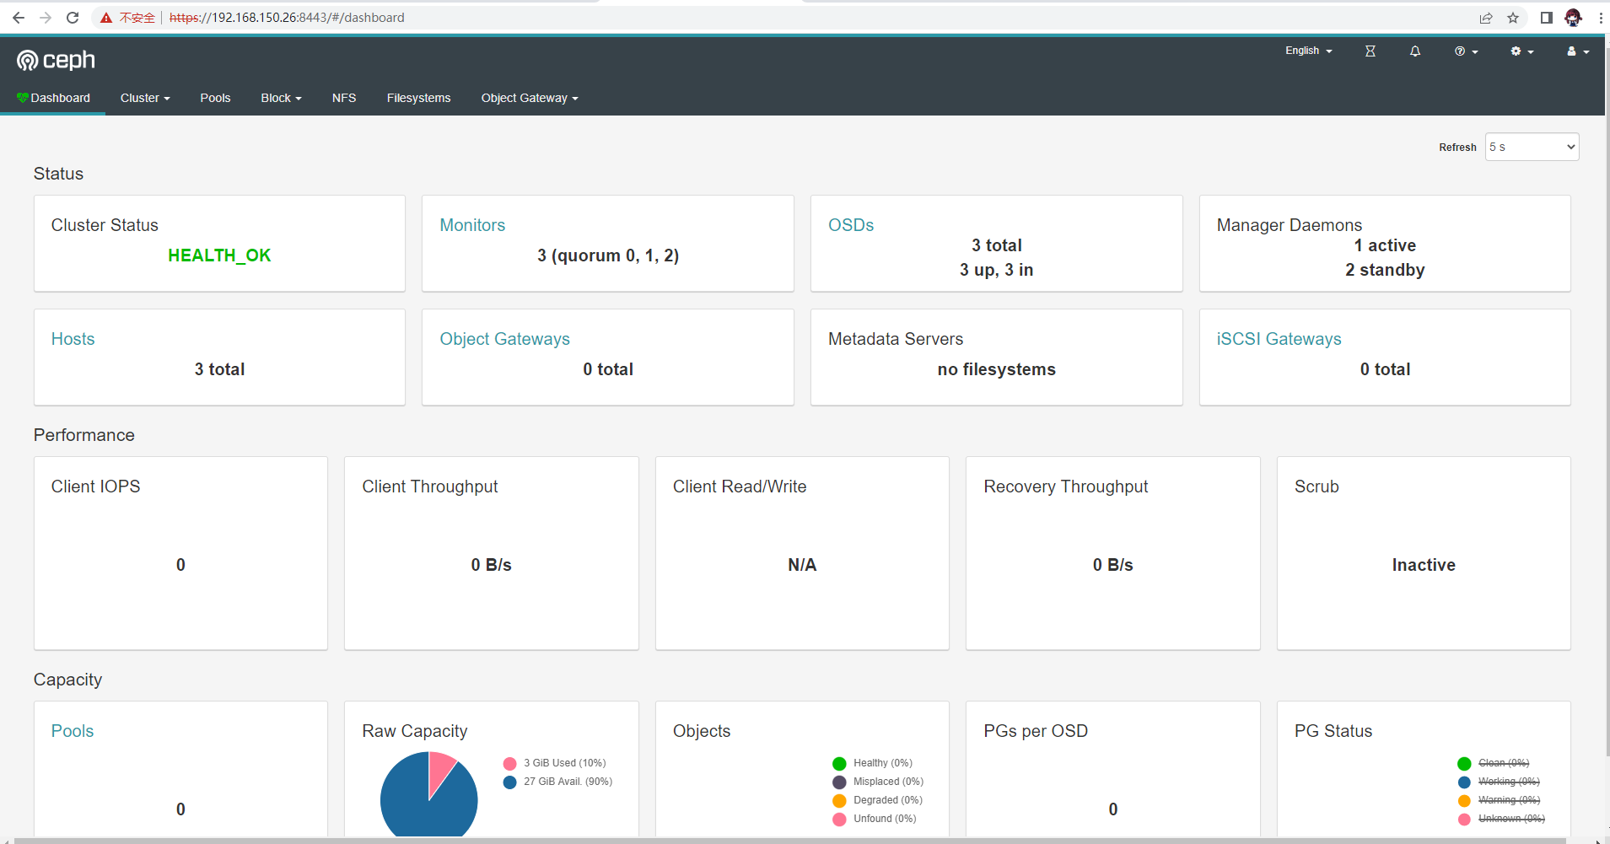Go back in the browser

point(19,18)
